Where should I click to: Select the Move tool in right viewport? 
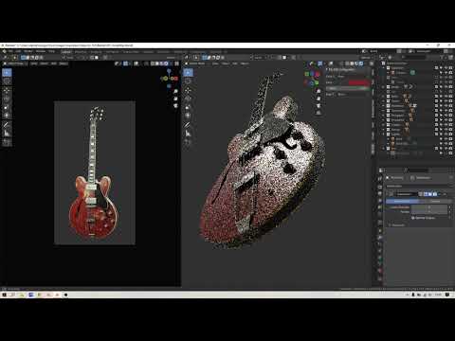coord(189,91)
